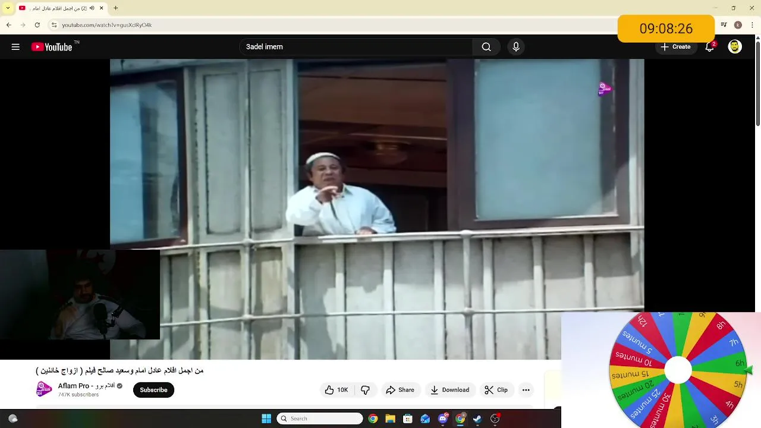
Task: Focus the YouTube search field with '3adel imem'
Action: (x=357, y=47)
